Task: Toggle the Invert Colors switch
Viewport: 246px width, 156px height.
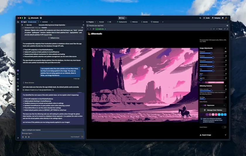Action: click(x=224, y=127)
